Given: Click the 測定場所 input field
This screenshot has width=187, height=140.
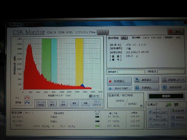Looking at the screenshot, I should pyautogui.click(x=132, y=72).
